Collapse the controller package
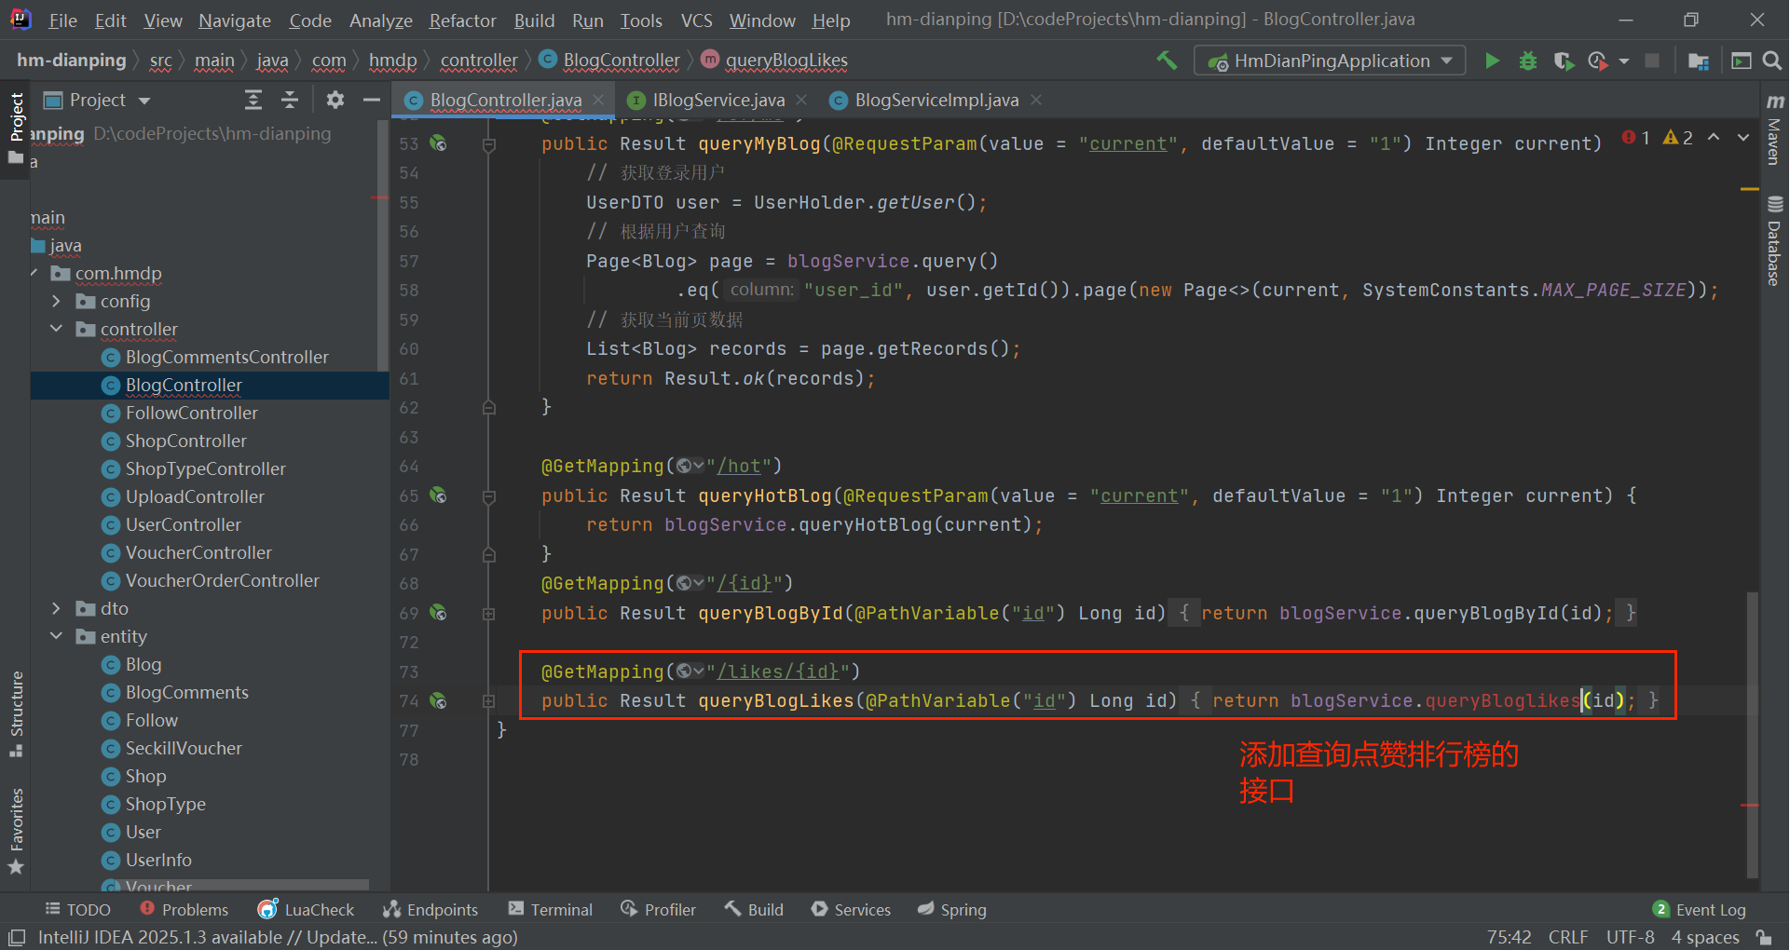 coord(56,329)
